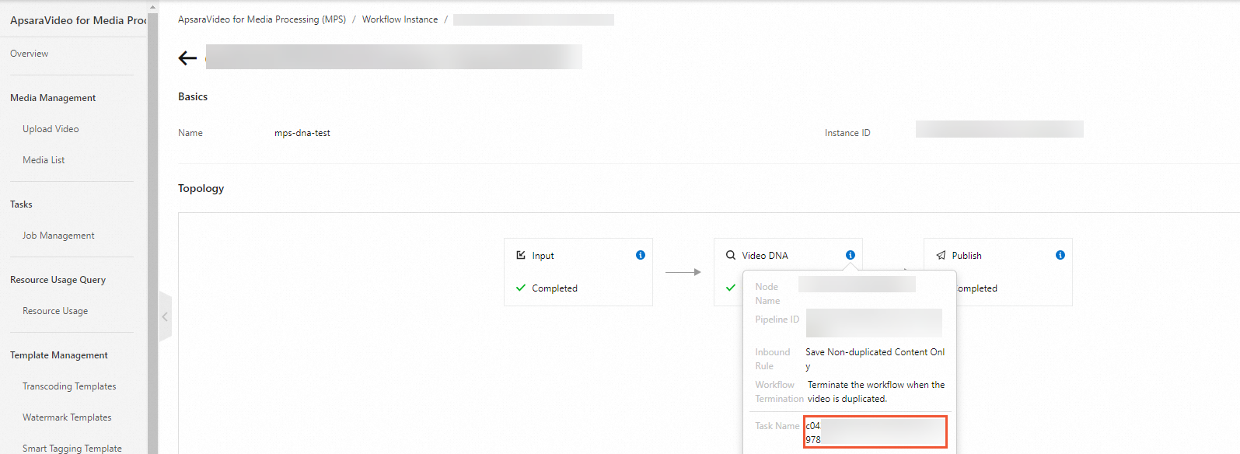
Task: Click the Task Name label
Action: coord(777,426)
